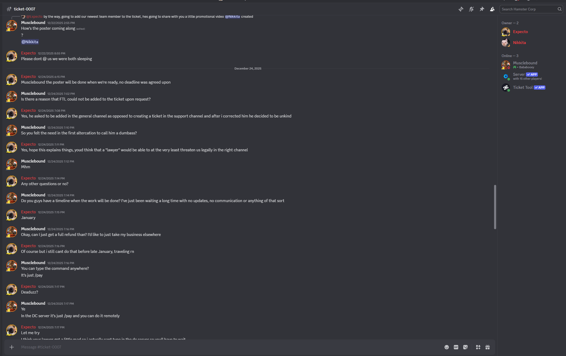Click the Search Hamster Corp field
The width and height of the screenshot is (566, 356).
pos(528,9)
